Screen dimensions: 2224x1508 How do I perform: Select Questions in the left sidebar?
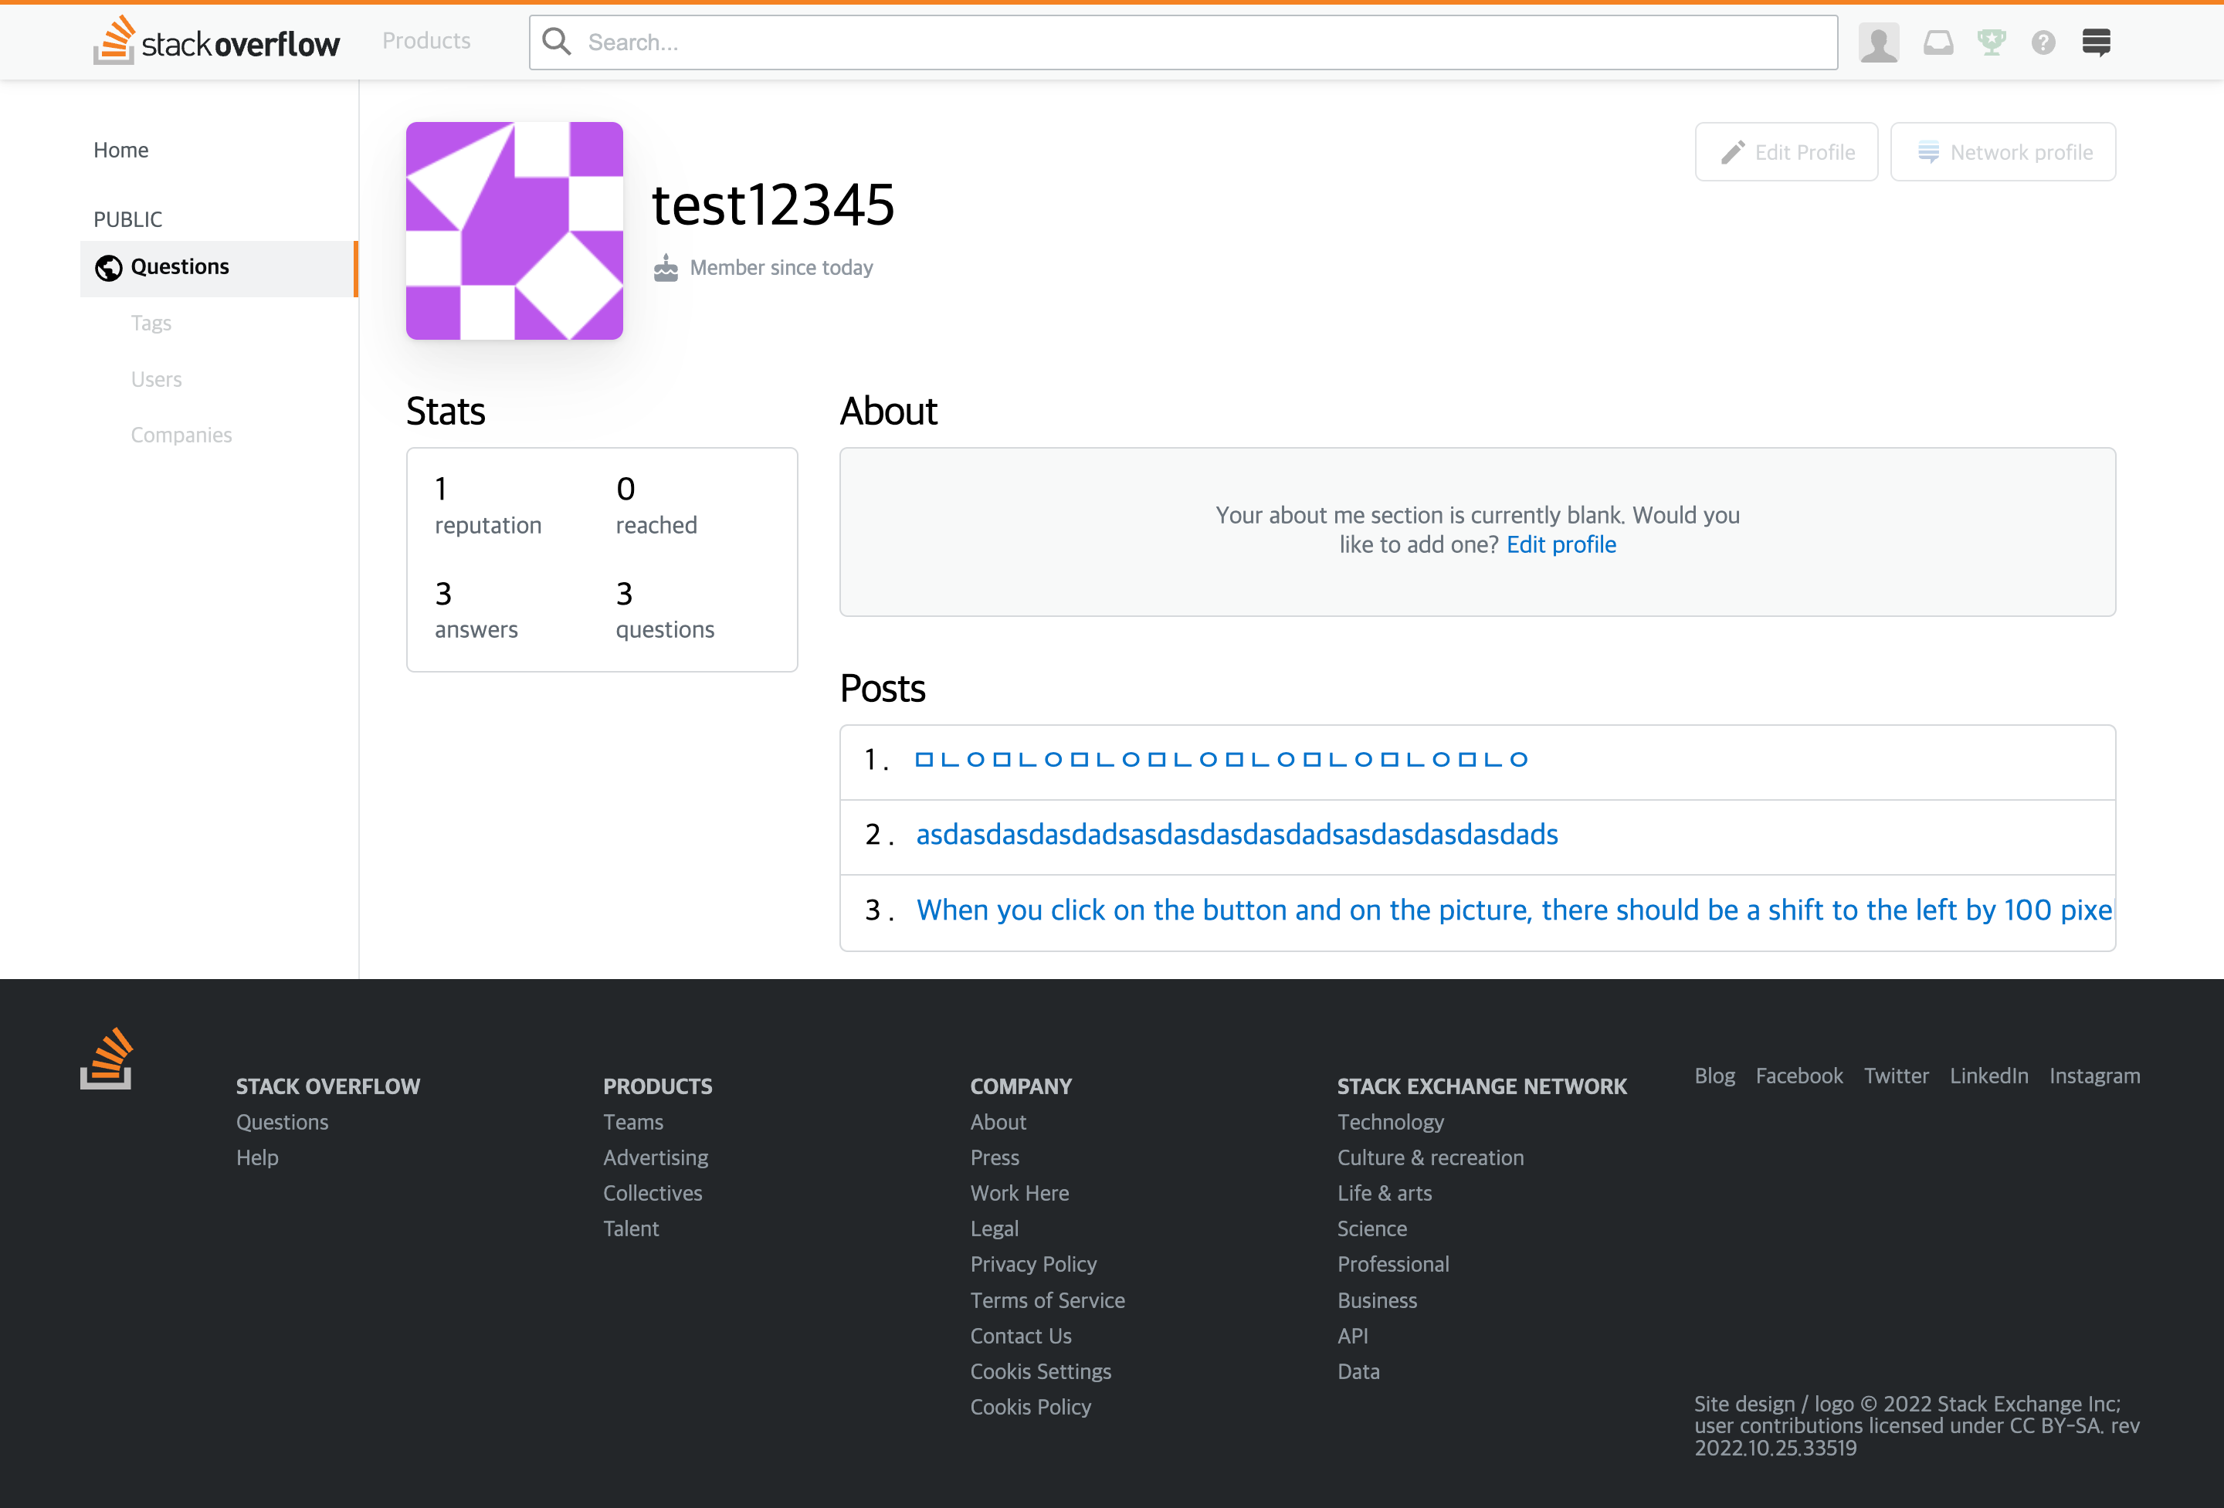pyautogui.click(x=180, y=267)
